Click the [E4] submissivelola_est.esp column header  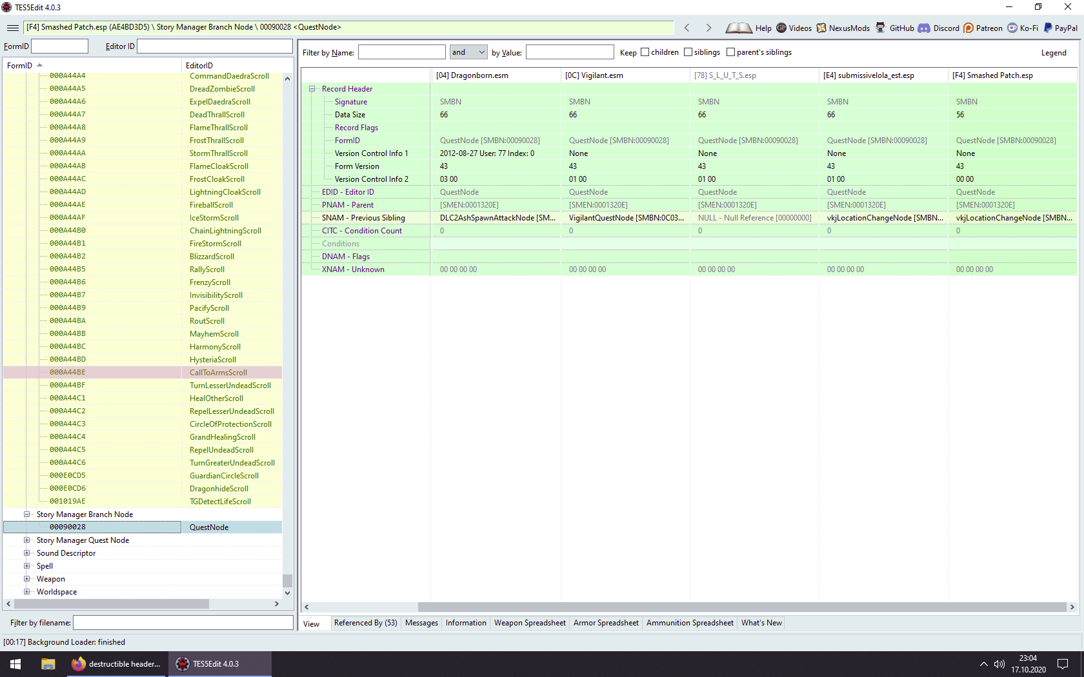pyautogui.click(x=883, y=75)
